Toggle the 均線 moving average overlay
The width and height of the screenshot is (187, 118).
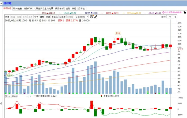tap(7, 17)
